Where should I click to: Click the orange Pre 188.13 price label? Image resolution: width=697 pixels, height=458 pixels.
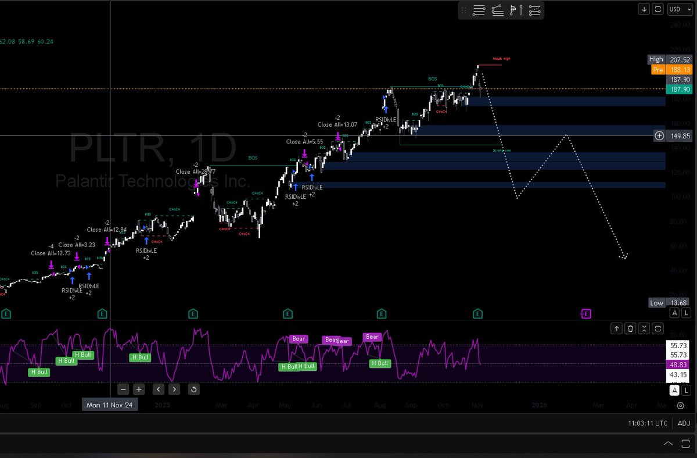coord(671,69)
